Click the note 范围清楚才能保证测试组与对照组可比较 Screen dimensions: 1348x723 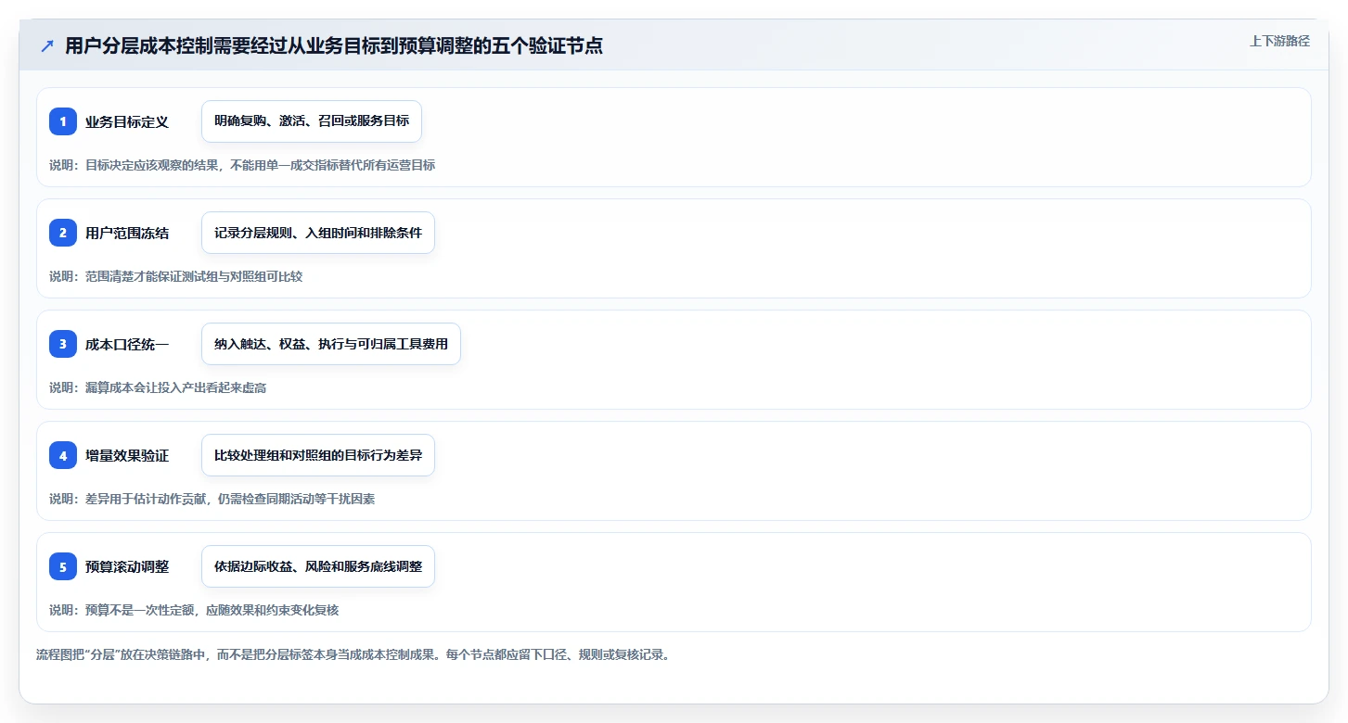[175, 276]
